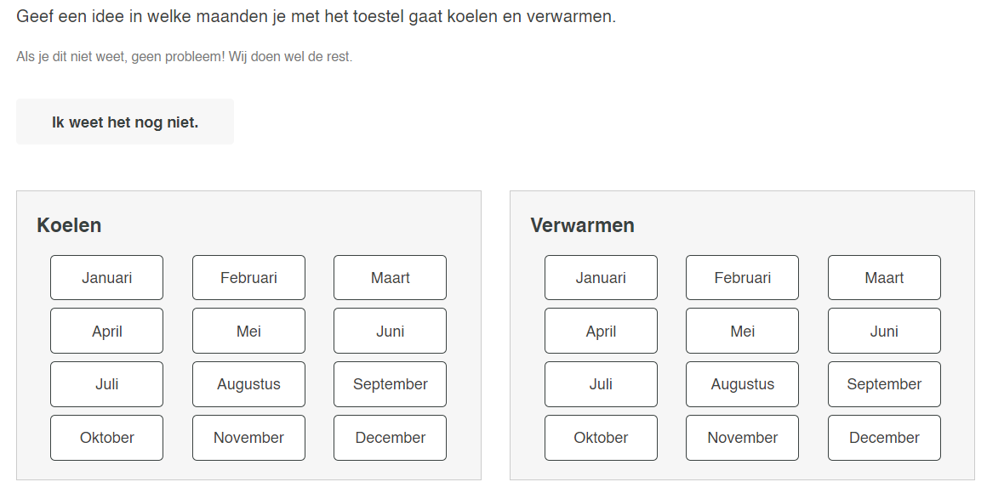Viewport: 987px width, 499px height.
Task: Enable Oktober for Koelen
Action: click(106, 438)
